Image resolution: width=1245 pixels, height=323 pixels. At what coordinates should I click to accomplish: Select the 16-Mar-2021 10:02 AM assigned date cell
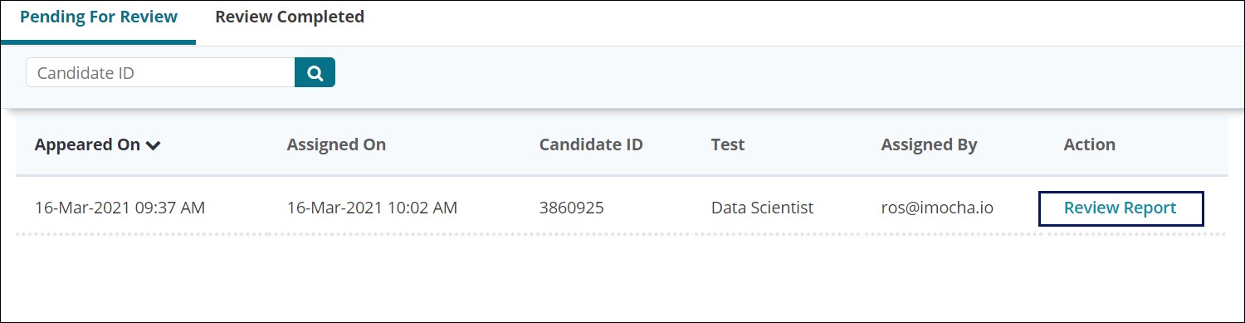pos(372,208)
